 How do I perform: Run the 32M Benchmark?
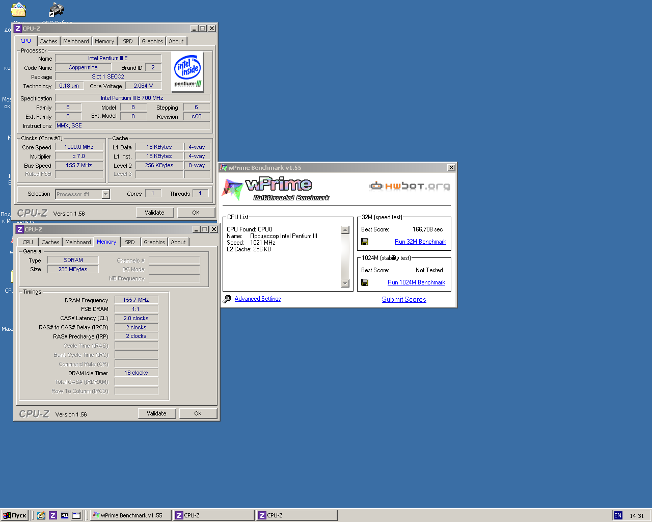(x=420, y=242)
